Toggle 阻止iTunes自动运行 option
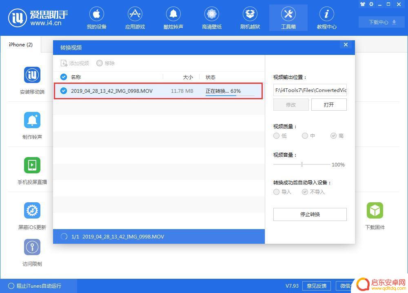 tap(35, 286)
